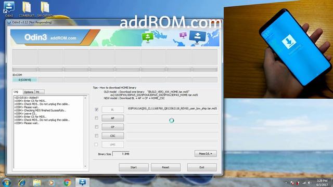Click the BL file path field
333x187 pixels.
coord(172,109)
